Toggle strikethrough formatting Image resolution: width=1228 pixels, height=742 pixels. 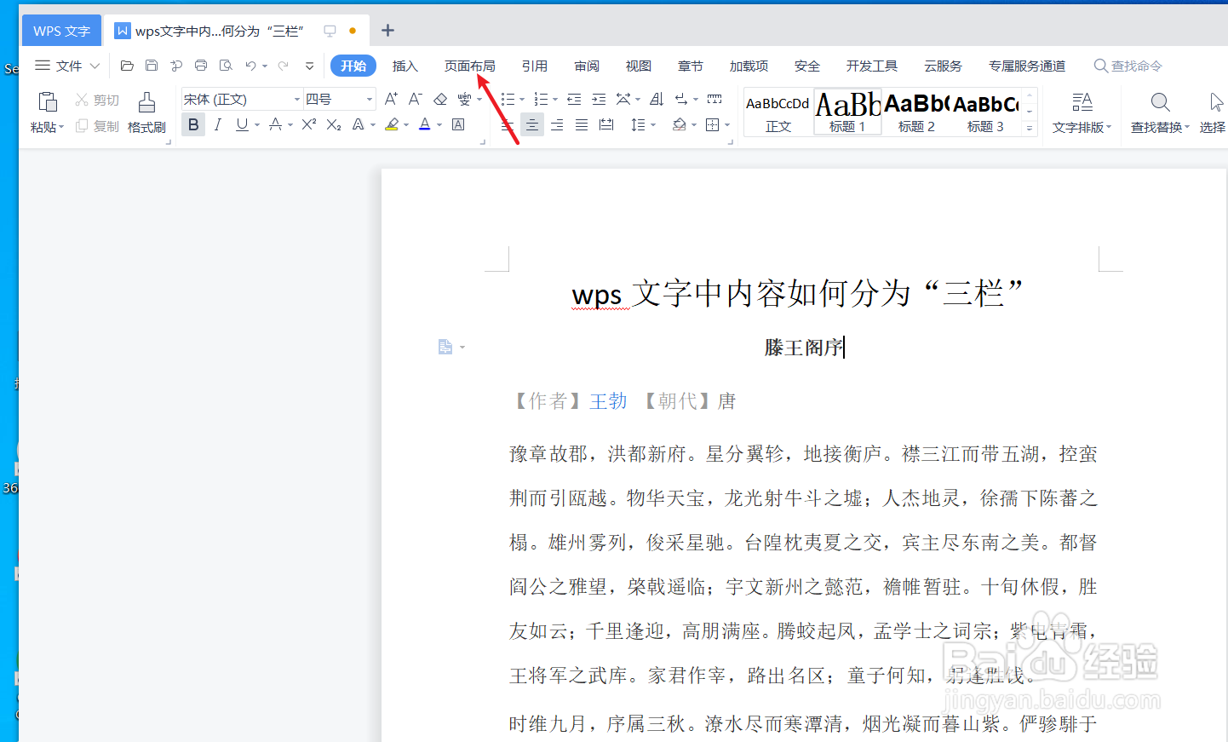(275, 124)
